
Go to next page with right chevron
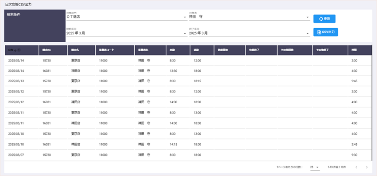[x=367, y=167]
